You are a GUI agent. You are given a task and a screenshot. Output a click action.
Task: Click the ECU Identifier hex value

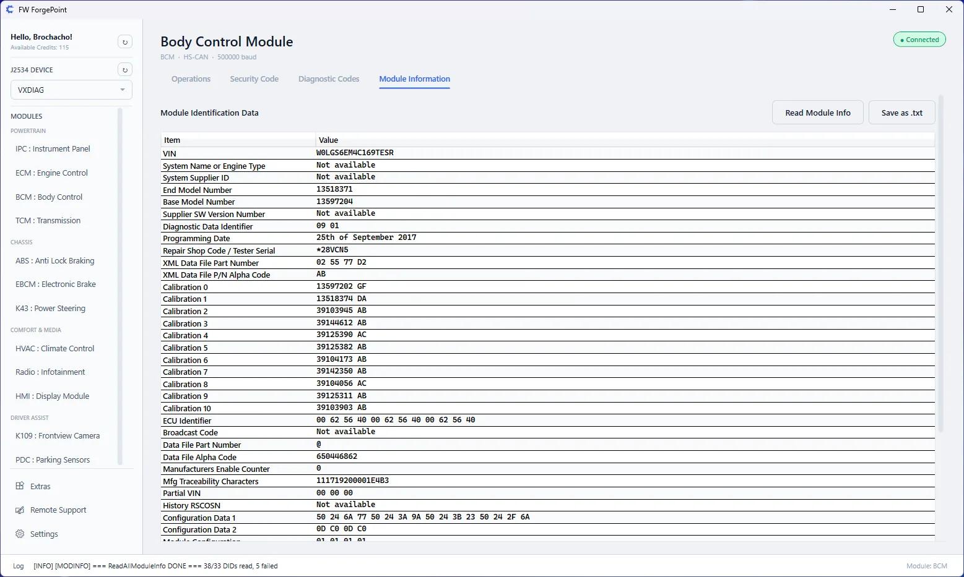coord(396,420)
